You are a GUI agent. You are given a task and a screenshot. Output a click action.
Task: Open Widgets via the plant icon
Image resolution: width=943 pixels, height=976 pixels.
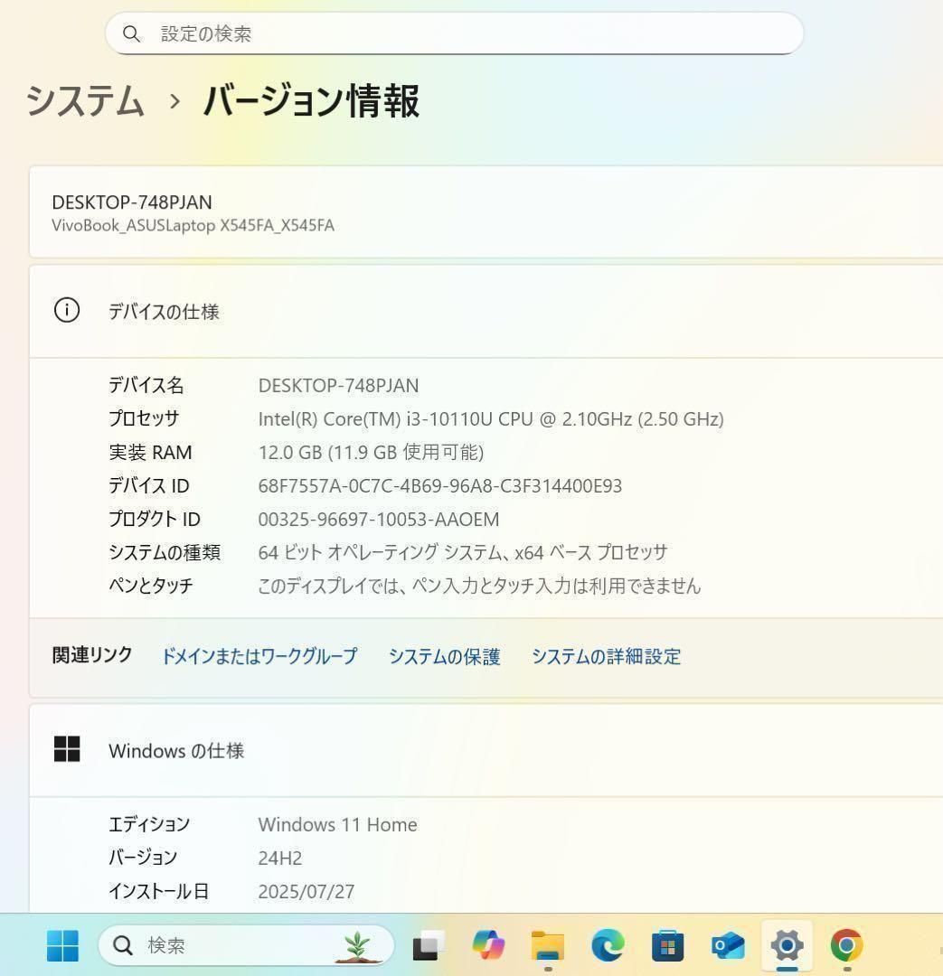pyautogui.click(x=358, y=945)
